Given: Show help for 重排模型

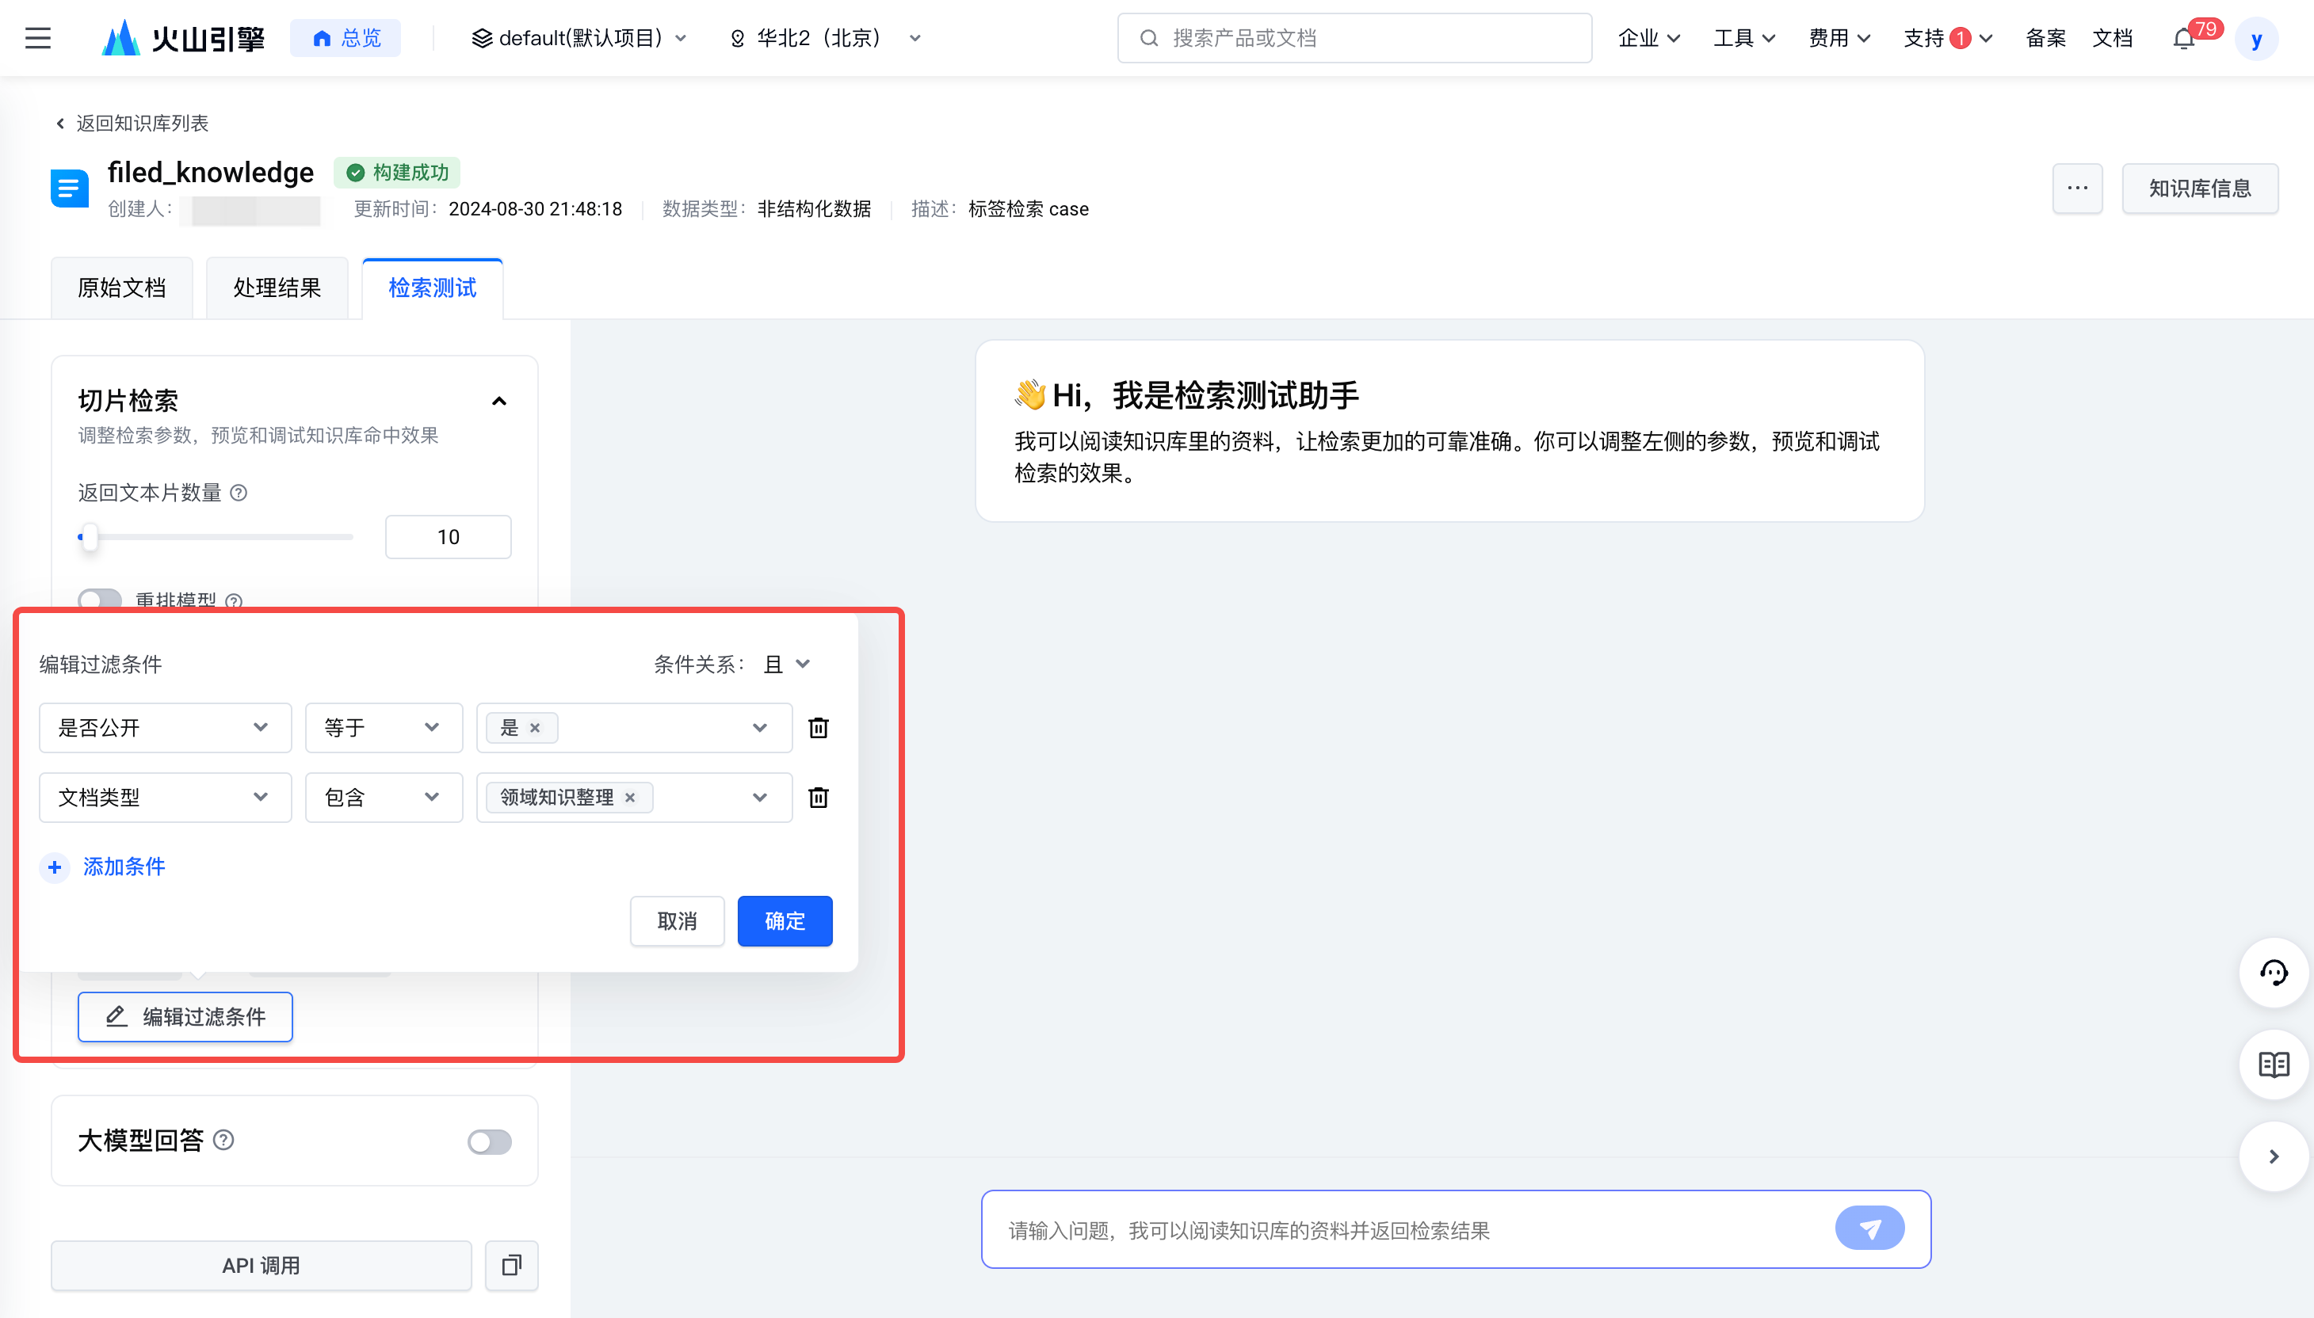Looking at the screenshot, I should tap(234, 601).
